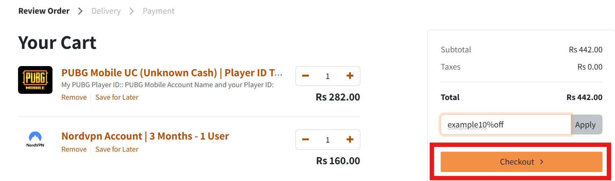Viewport: 615px width, 181px height.
Task: Decrease Nordvpn Account quantity with minus
Action: point(306,140)
